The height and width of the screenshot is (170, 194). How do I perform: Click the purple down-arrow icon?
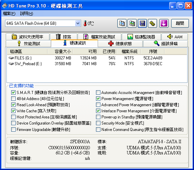click(164, 23)
